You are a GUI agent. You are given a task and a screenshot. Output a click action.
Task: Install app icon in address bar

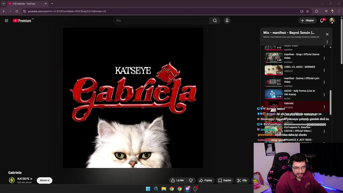(302, 11)
